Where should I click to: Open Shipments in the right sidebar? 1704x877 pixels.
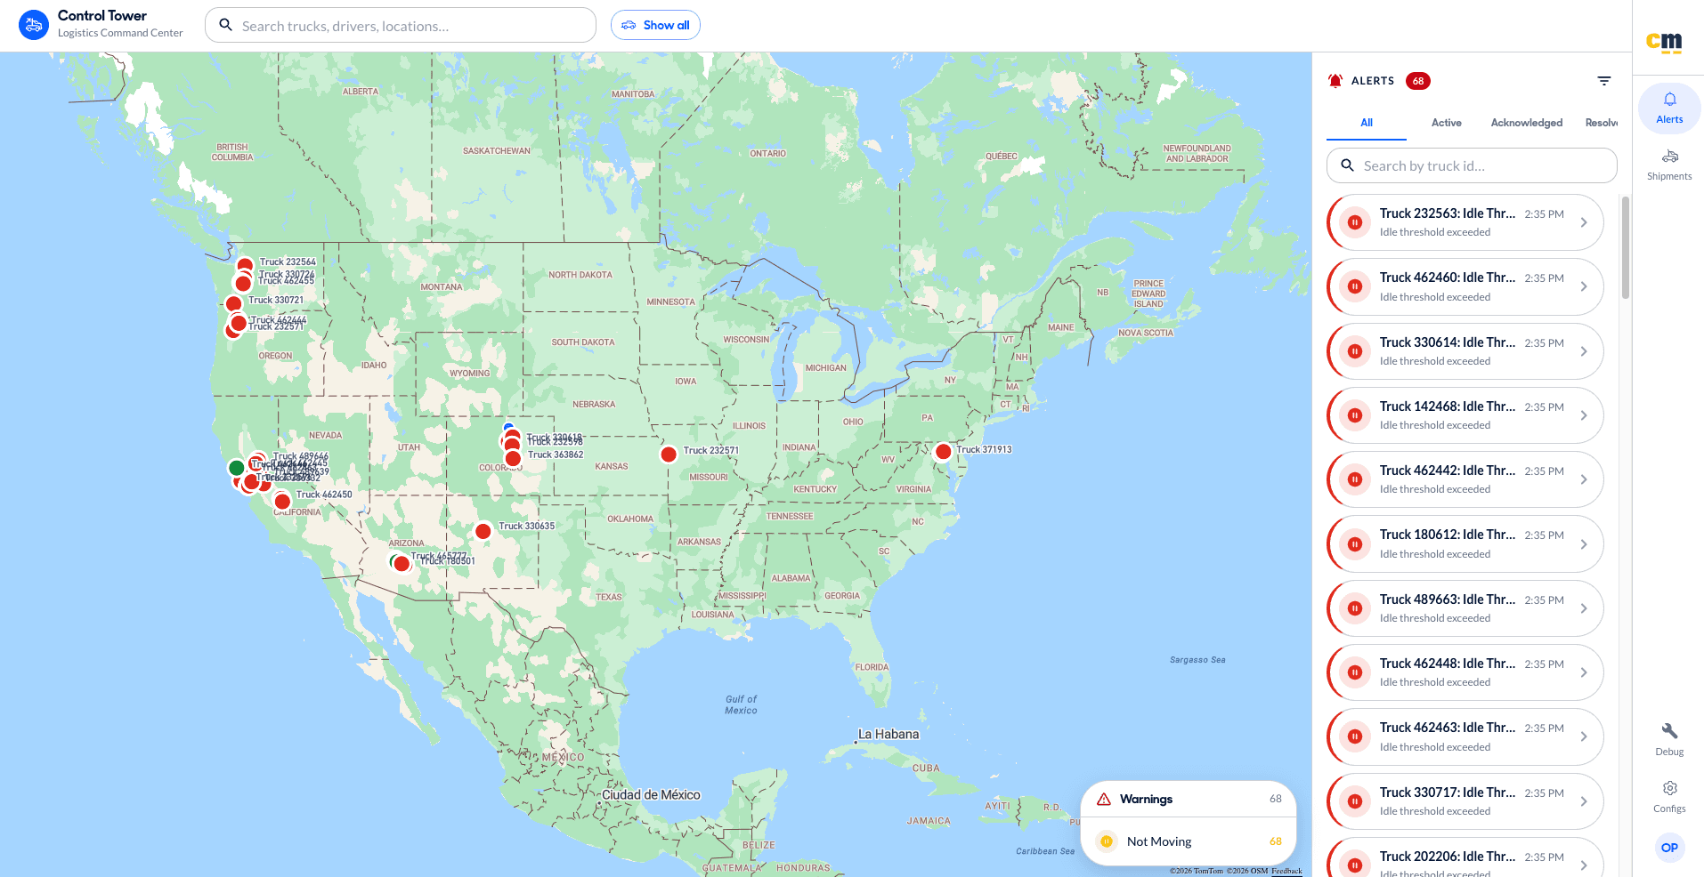(1669, 165)
